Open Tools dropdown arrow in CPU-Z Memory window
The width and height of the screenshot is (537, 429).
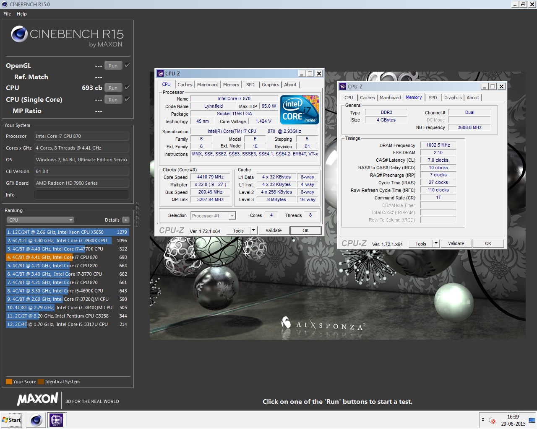click(436, 243)
